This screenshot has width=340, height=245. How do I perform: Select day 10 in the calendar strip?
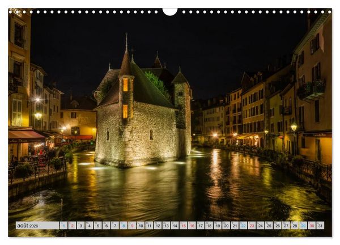[x=141, y=226]
